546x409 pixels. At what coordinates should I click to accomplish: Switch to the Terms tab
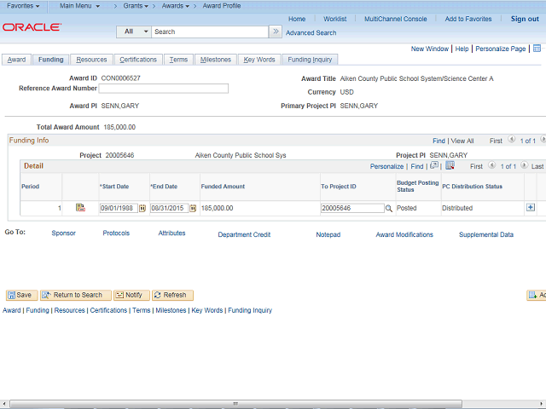click(178, 60)
